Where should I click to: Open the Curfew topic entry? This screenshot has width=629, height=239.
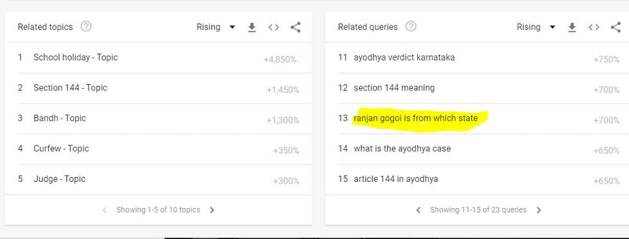(61, 148)
